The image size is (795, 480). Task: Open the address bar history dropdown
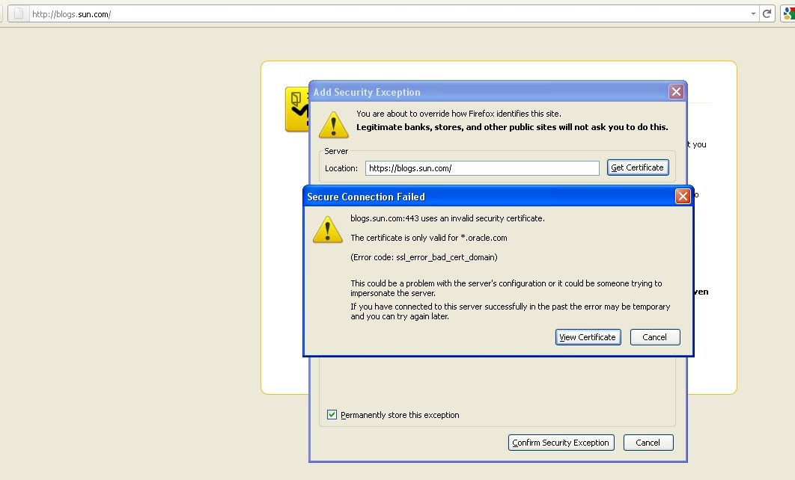pos(753,14)
